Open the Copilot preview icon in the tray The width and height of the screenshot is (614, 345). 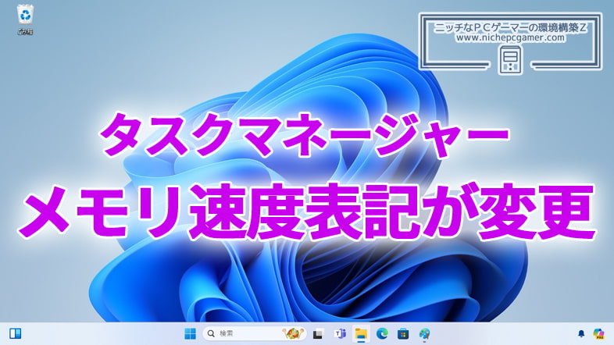click(598, 333)
